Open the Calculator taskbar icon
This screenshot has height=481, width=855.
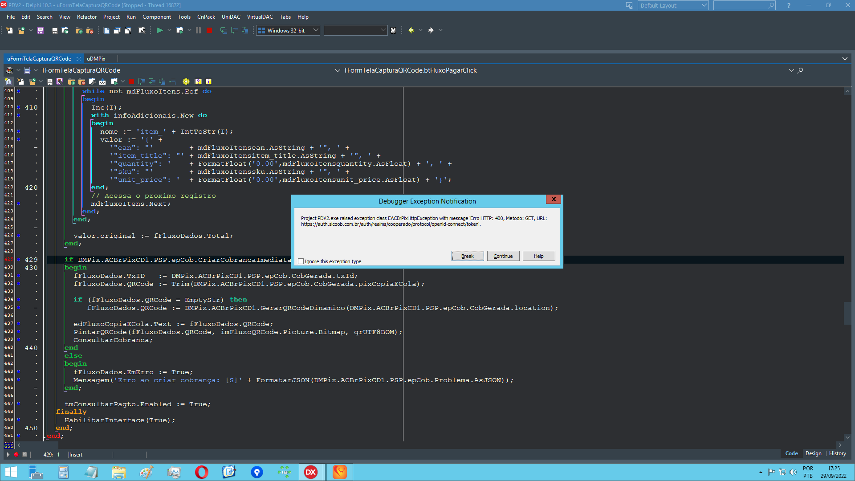click(63, 472)
